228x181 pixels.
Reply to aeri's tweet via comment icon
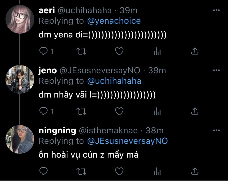(x=43, y=51)
